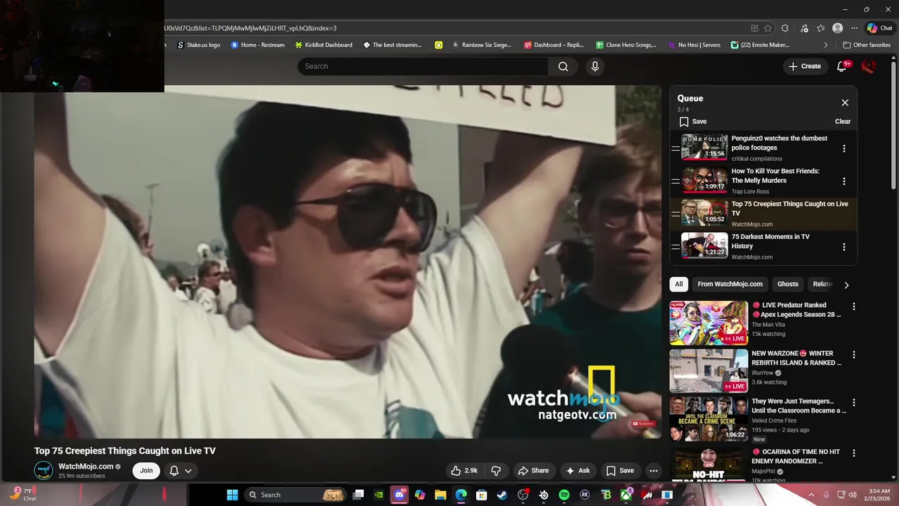Viewport: 899px width, 506px height.
Task: Open options for They Were Just Teenagers video
Action: click(x=854, y=403)
